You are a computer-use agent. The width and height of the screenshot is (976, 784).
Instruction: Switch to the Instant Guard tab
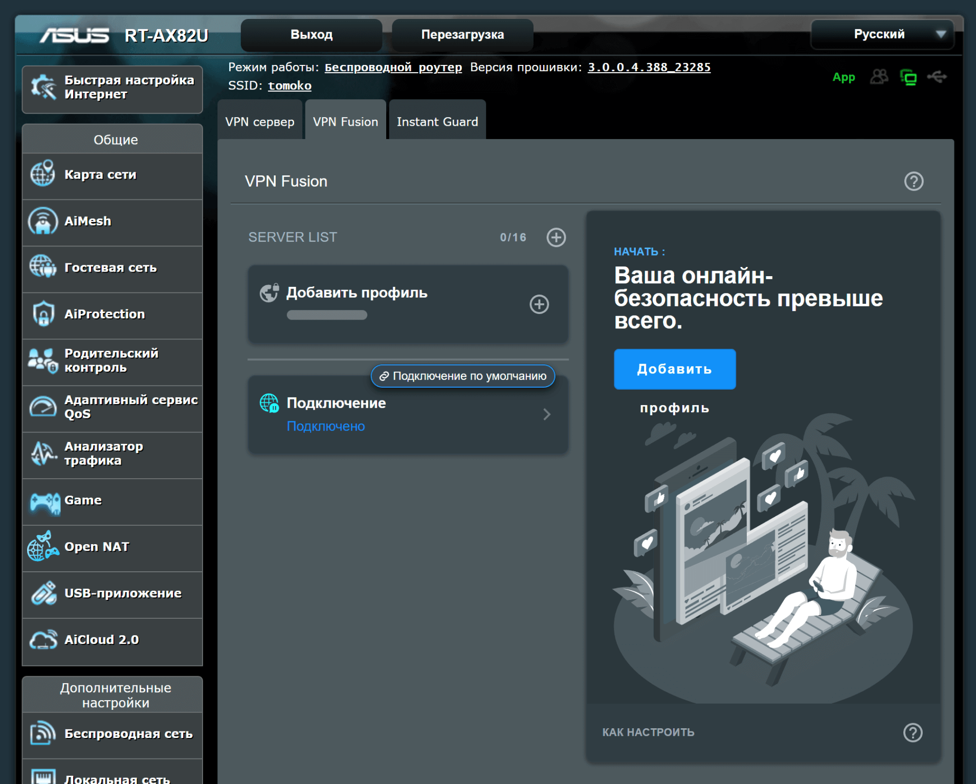coord(437,122)
